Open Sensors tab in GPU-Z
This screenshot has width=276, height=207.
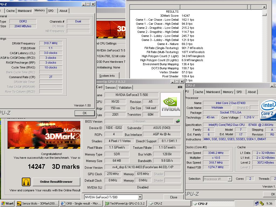111,88
